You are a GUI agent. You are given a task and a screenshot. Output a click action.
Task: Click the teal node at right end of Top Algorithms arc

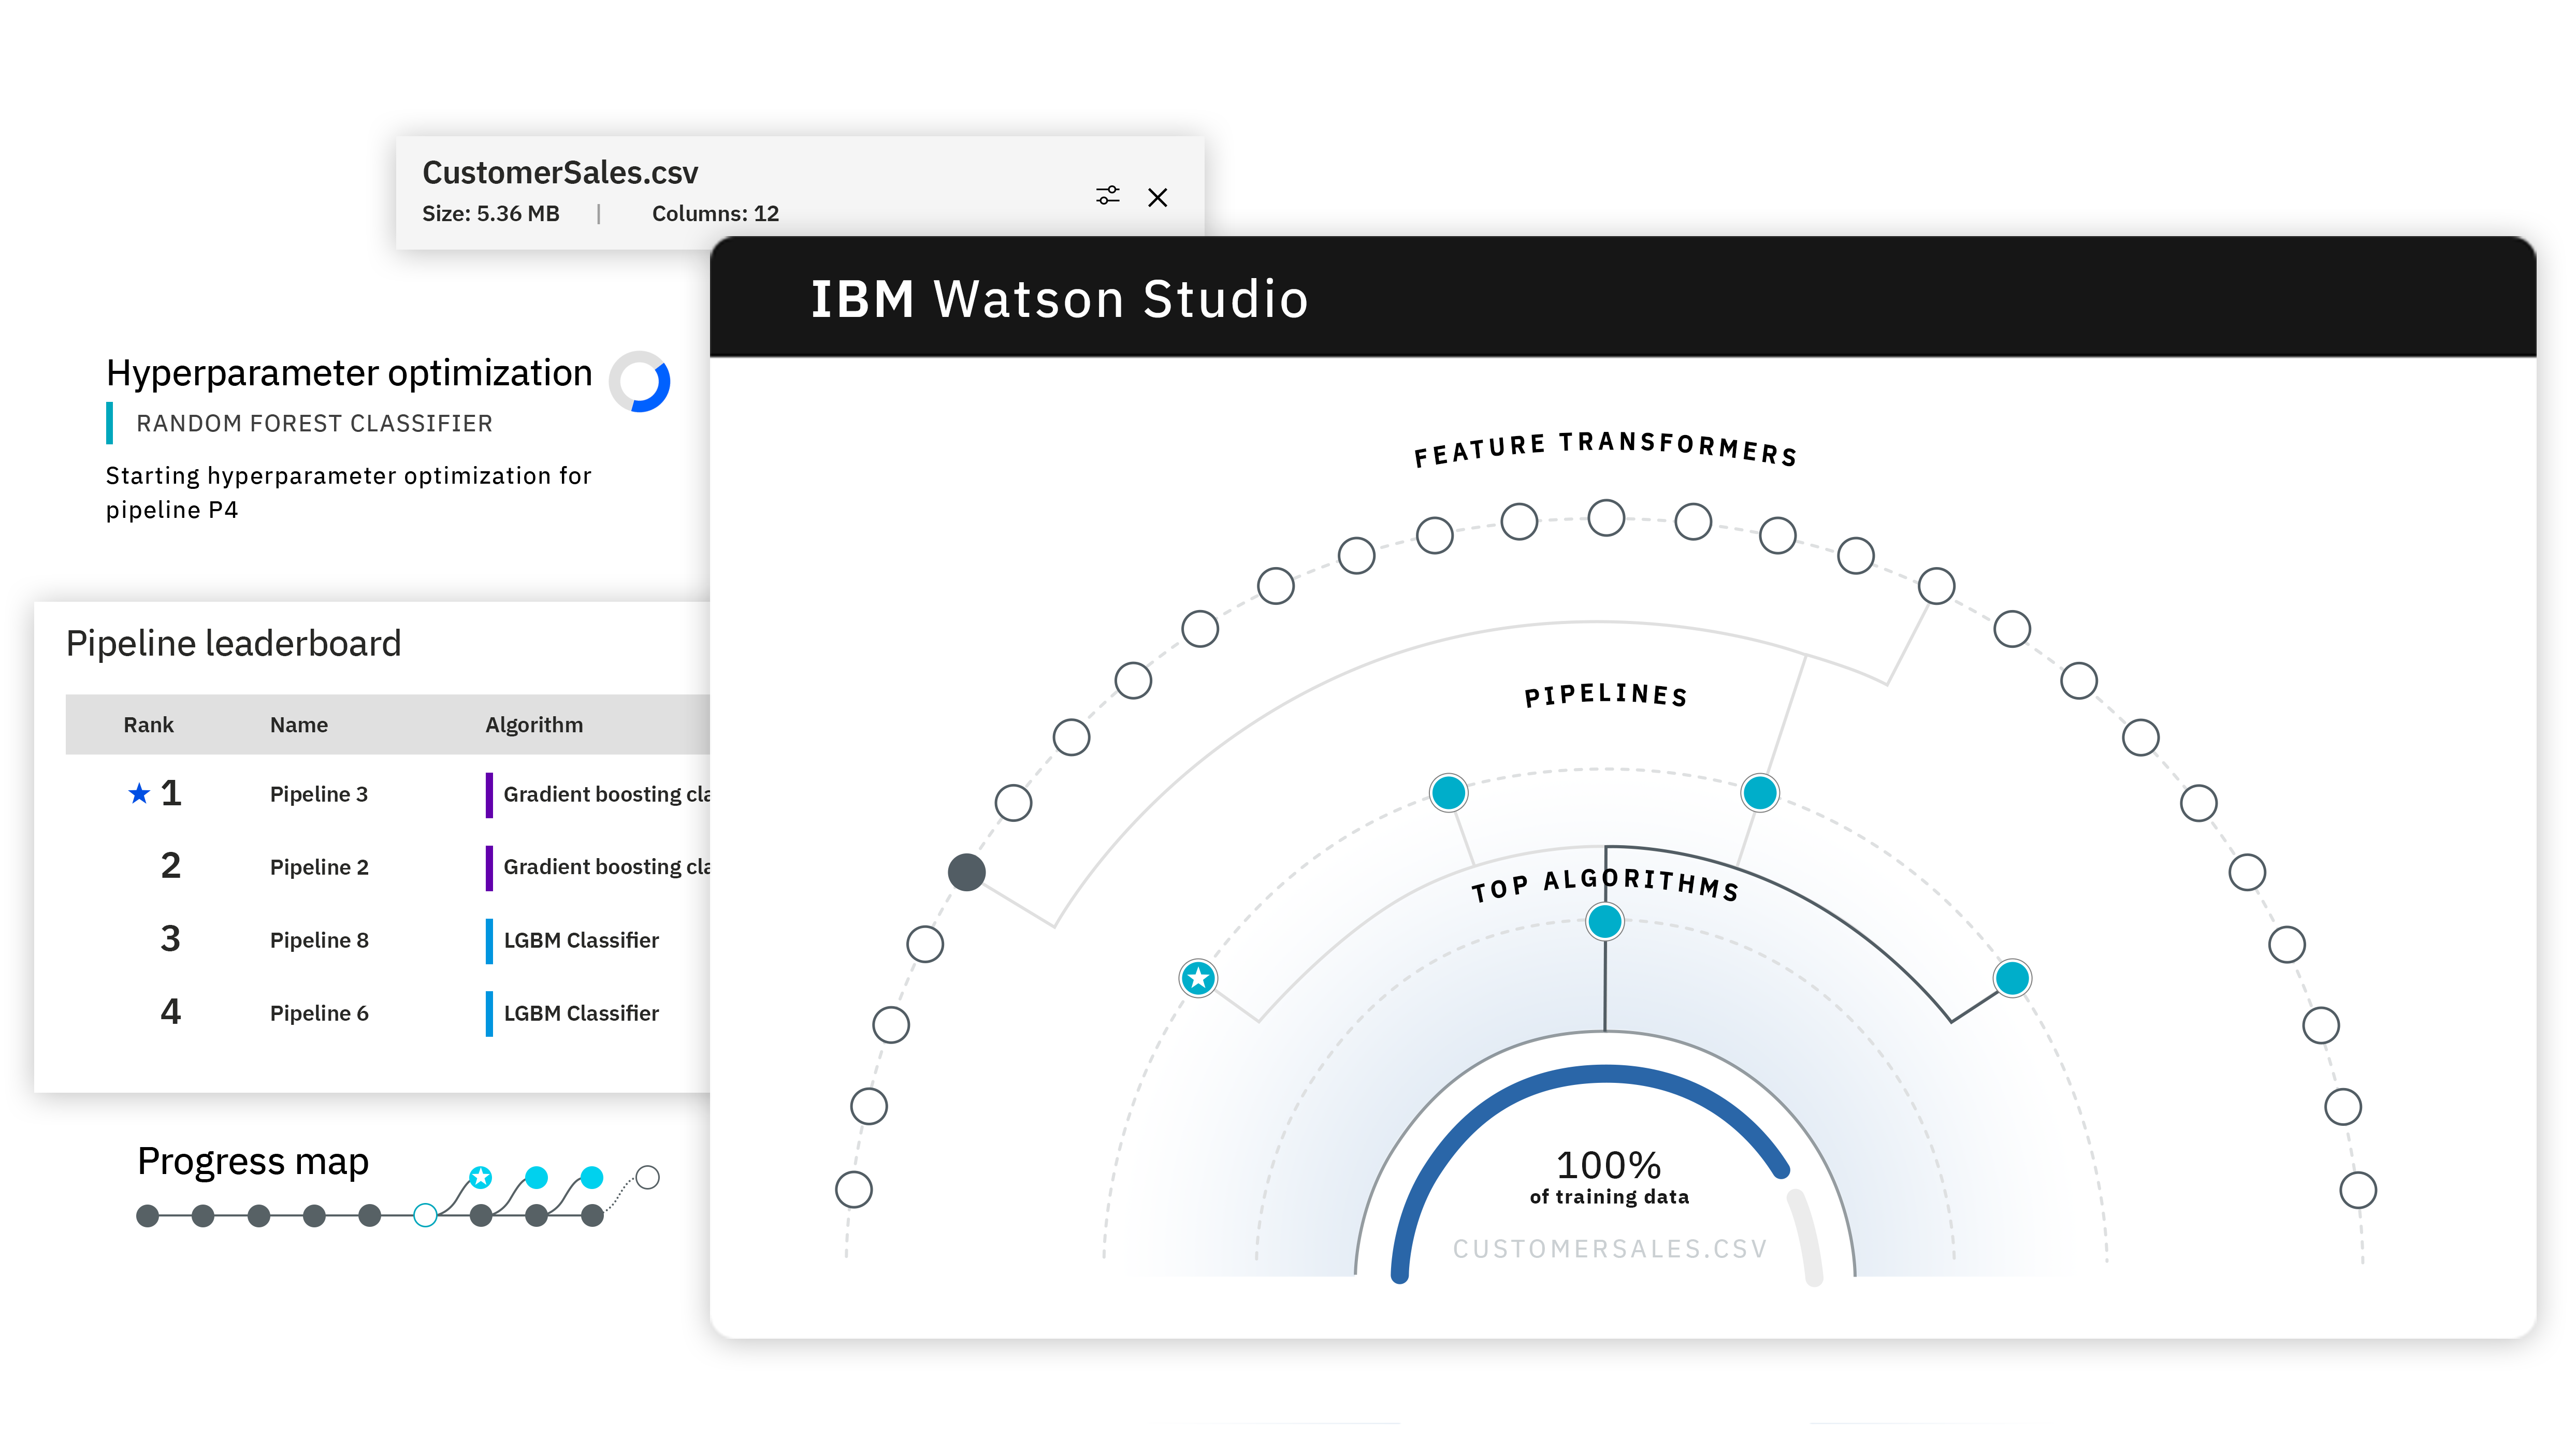pyautogui.click(x=2012, y=977)
